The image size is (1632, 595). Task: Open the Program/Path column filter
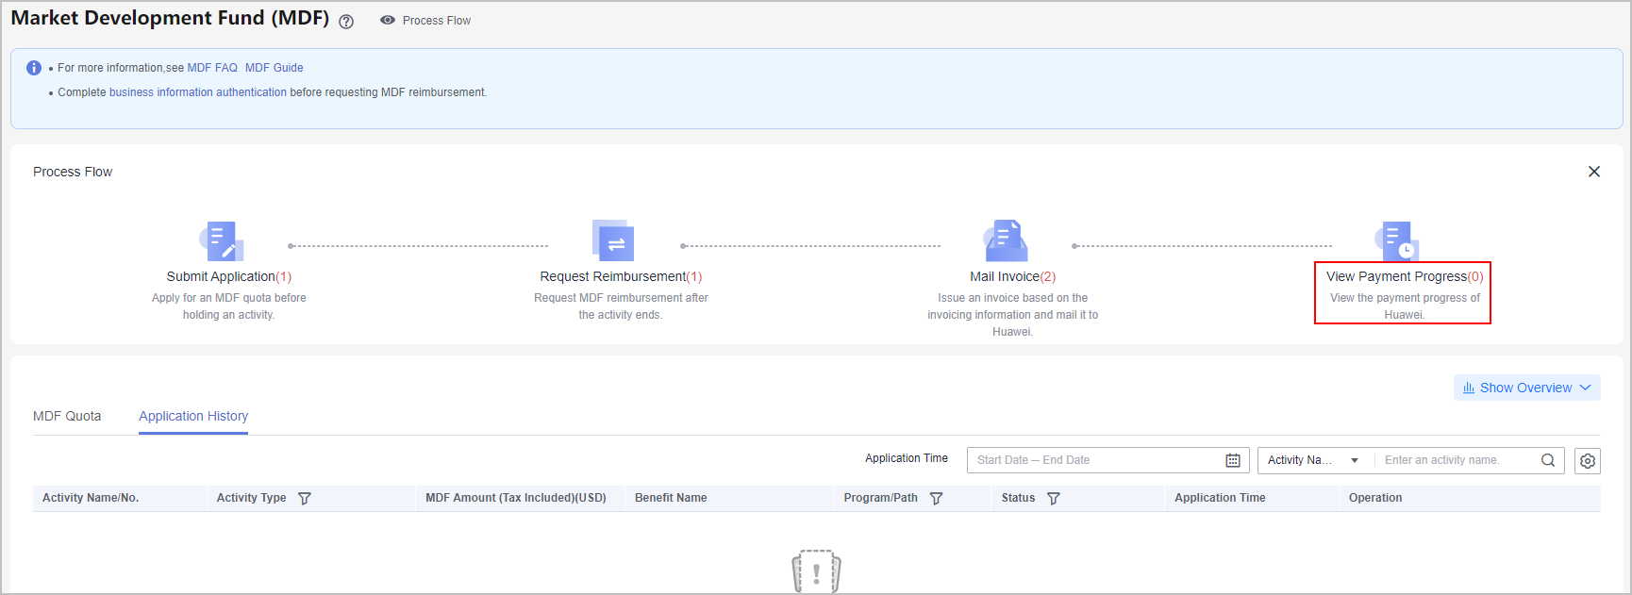[x=936, y=499]
